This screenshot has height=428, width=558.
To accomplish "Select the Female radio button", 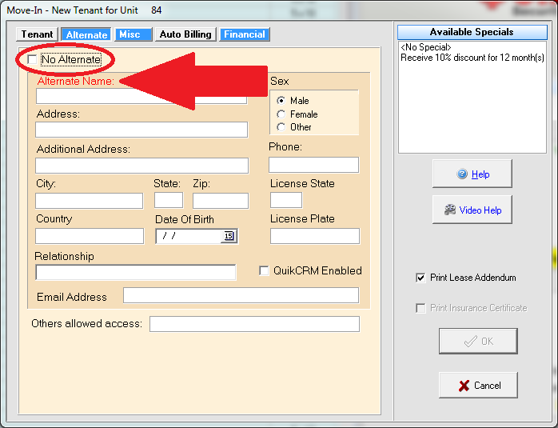I will (281, 114).
